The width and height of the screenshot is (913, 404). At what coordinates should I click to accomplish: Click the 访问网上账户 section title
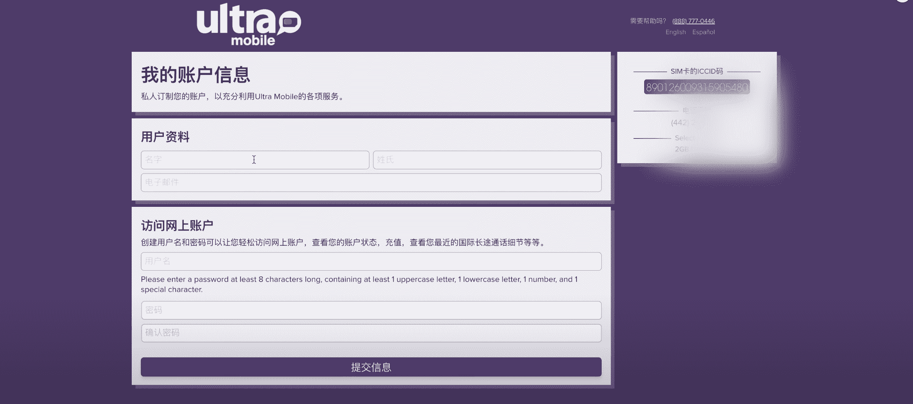tap(177, 225)
